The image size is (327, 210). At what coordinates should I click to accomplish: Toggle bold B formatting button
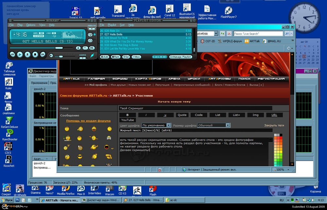coord(127,115)
